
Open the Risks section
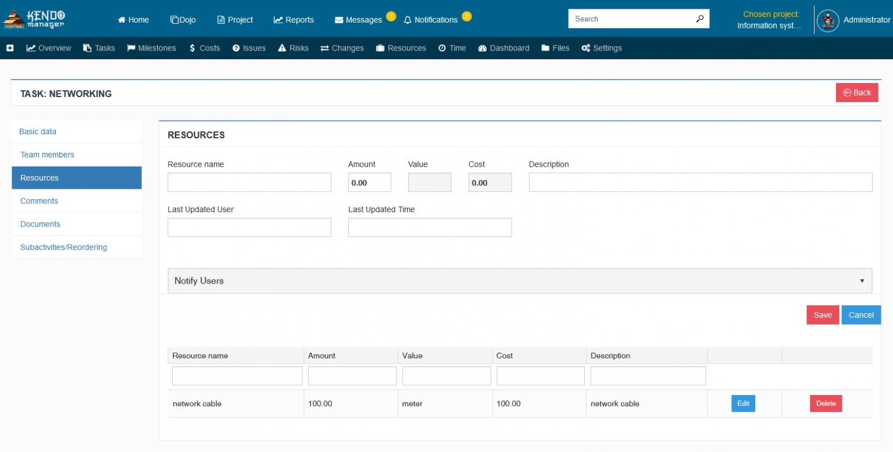[293, 48]
